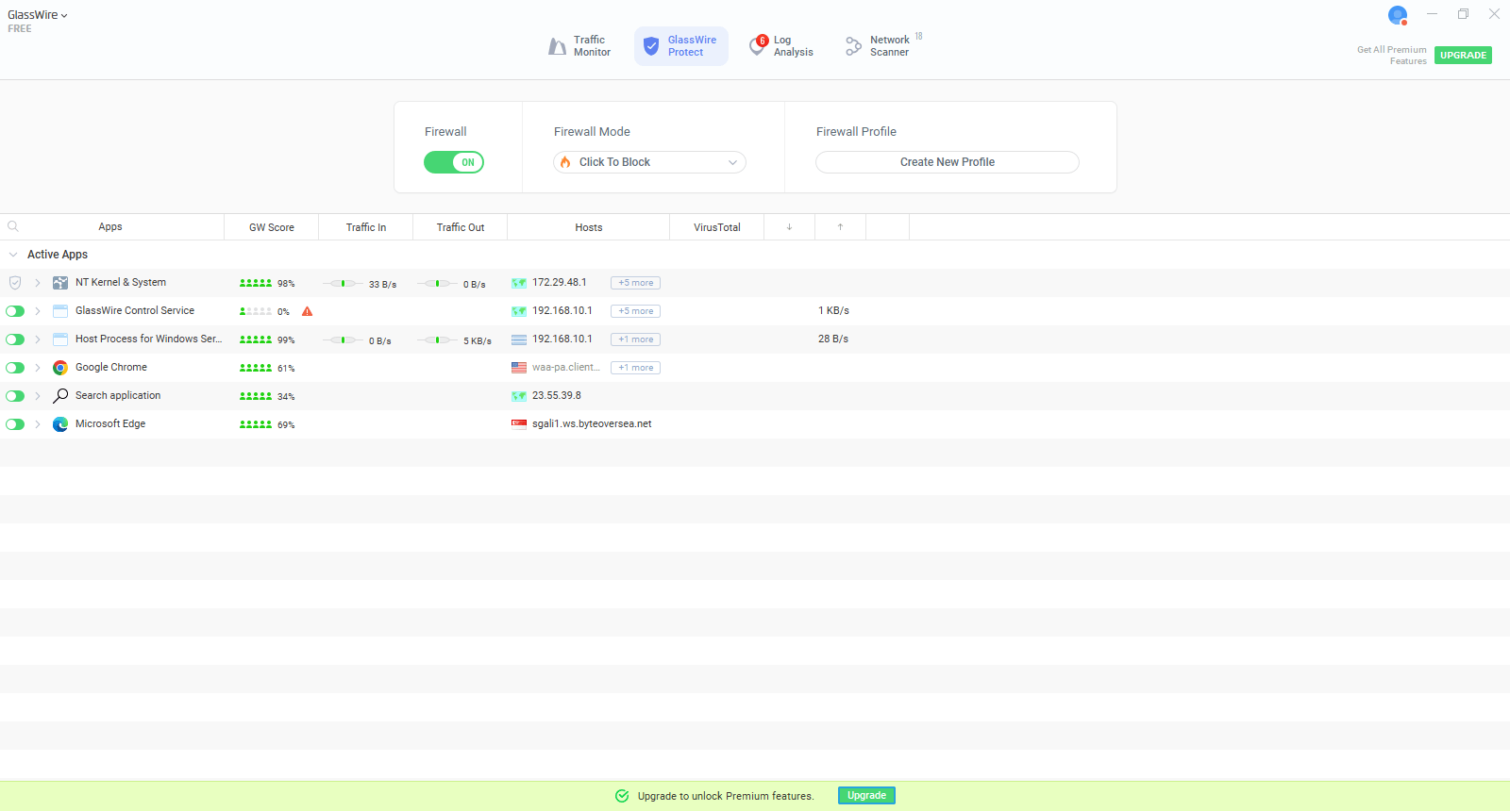This screenshot has height=811, width=1510.
Task: Click Upgrade button in bottom banner
Action: click(866, 796)
